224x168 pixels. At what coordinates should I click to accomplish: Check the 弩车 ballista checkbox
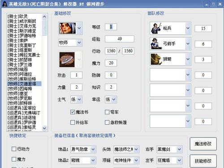(107, 112)
